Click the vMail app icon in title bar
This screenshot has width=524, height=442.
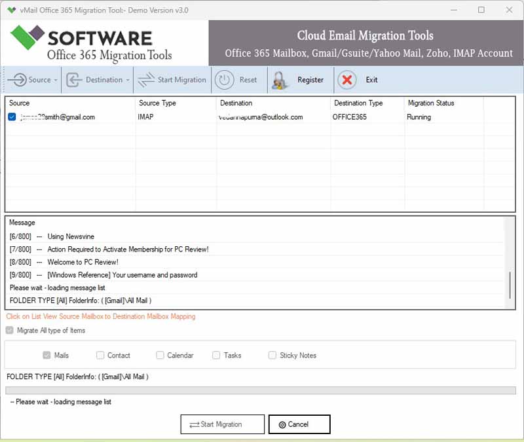click(11, 10)
